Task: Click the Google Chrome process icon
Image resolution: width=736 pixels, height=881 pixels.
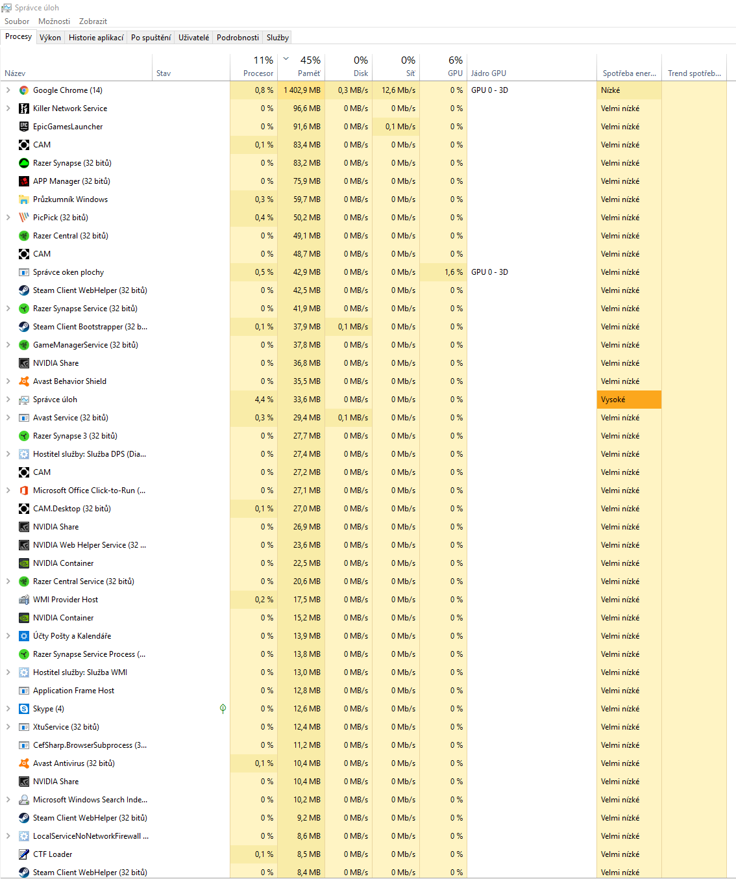Action: point(24,90)
